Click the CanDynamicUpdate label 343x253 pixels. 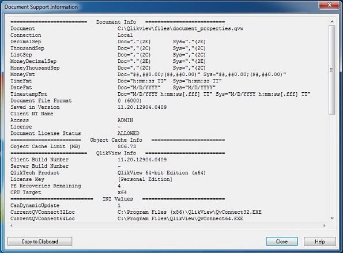pyautogui.click(x=35, y=206)
